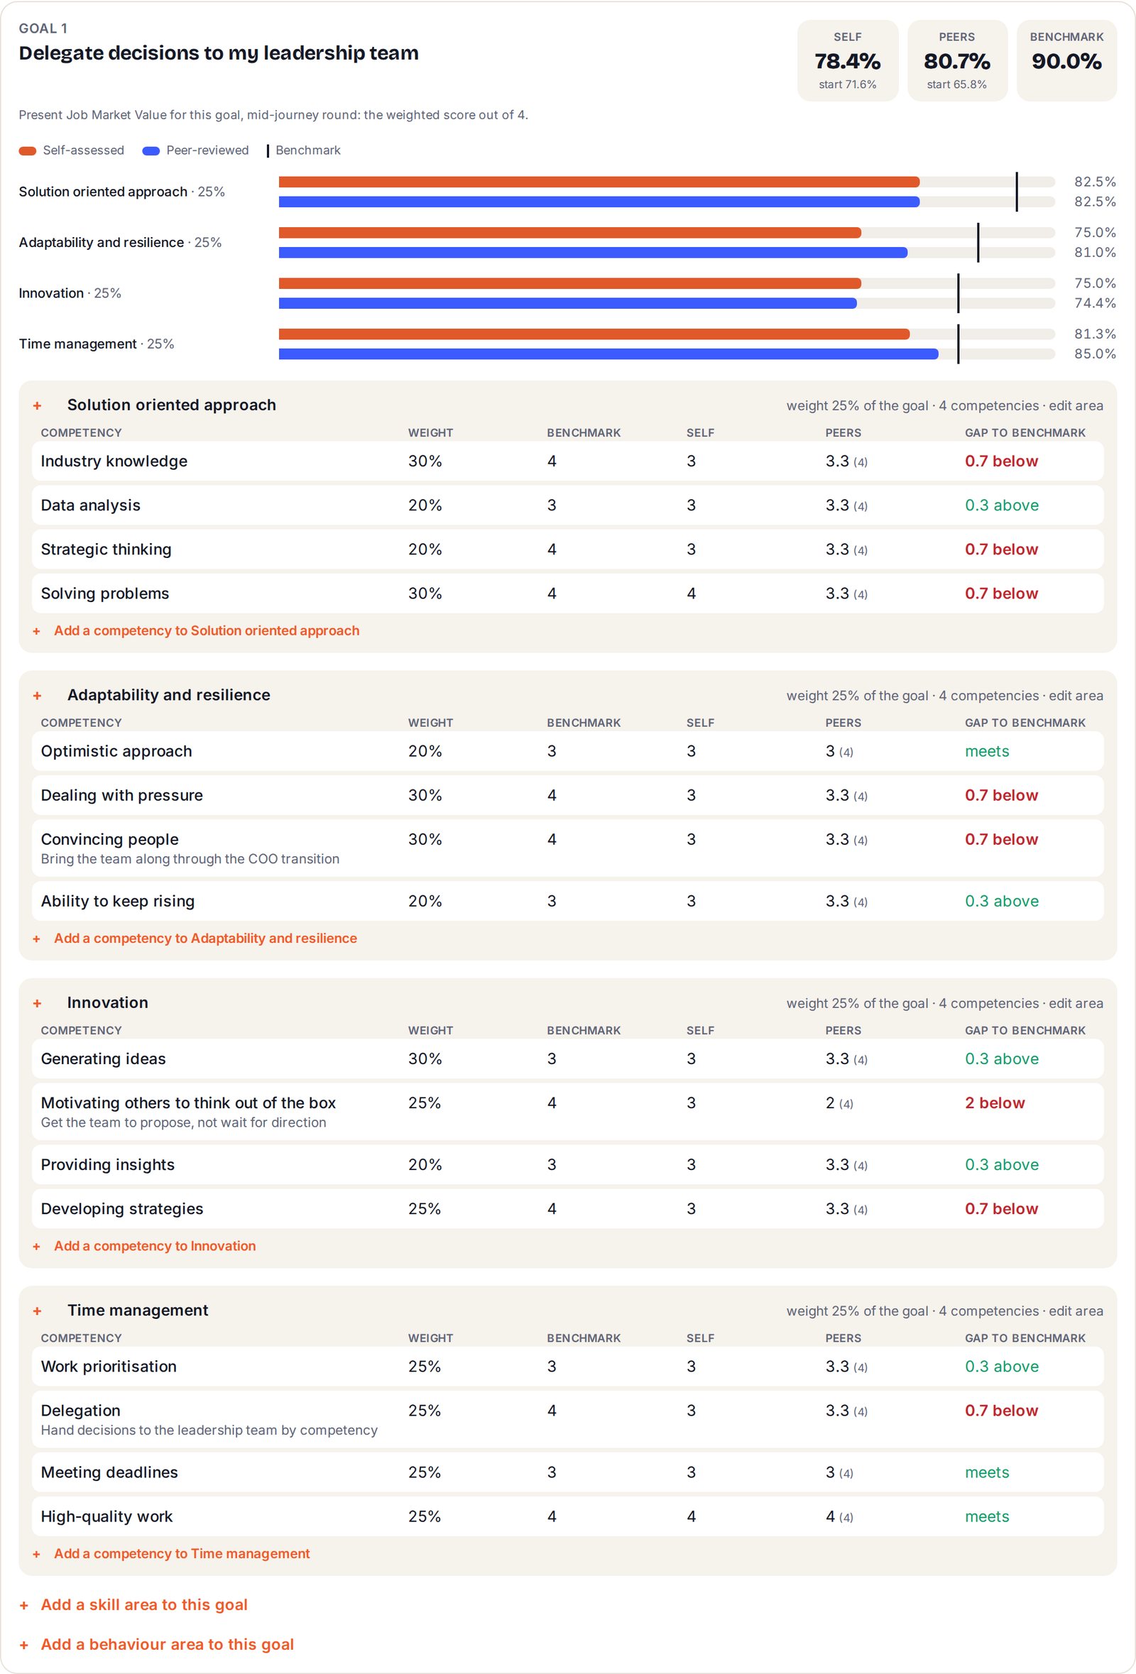Click the BENCHMARK 90.0% score card
The width and height of the screenshot is (1136, 1674).
click(x=1066, y=60)
